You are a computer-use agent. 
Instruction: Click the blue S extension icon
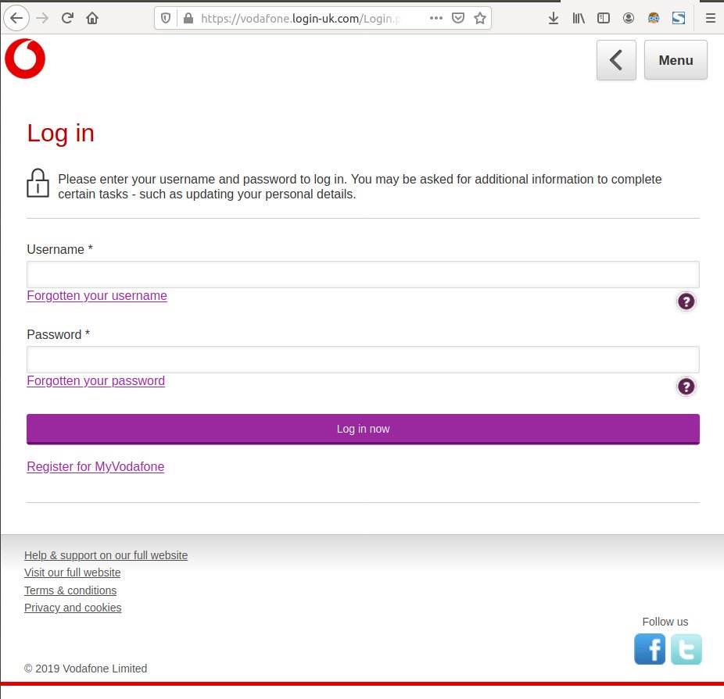679,19
